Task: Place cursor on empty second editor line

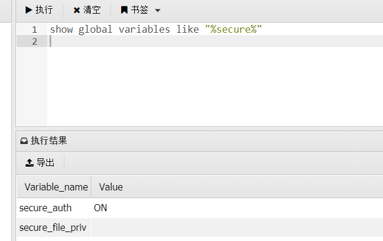Action: [179, 41]
